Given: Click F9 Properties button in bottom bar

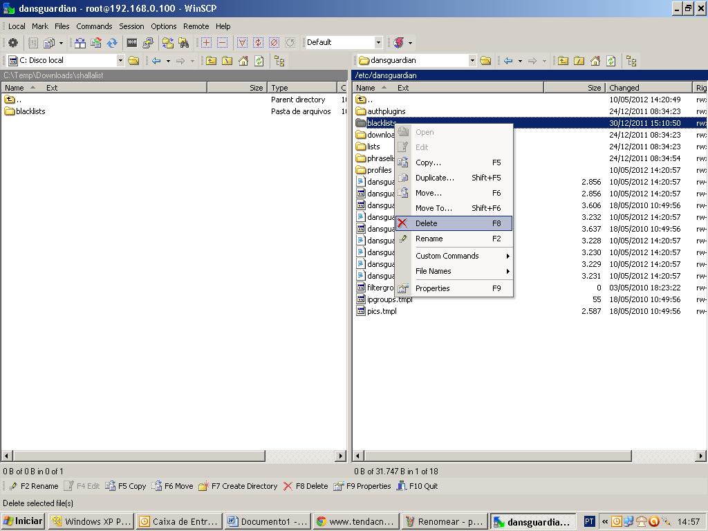Looking at the screenshot, I should (x=362, y=486).
